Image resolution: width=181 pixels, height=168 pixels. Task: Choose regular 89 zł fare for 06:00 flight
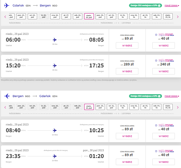pyautogui.click(x=127, y=45)
